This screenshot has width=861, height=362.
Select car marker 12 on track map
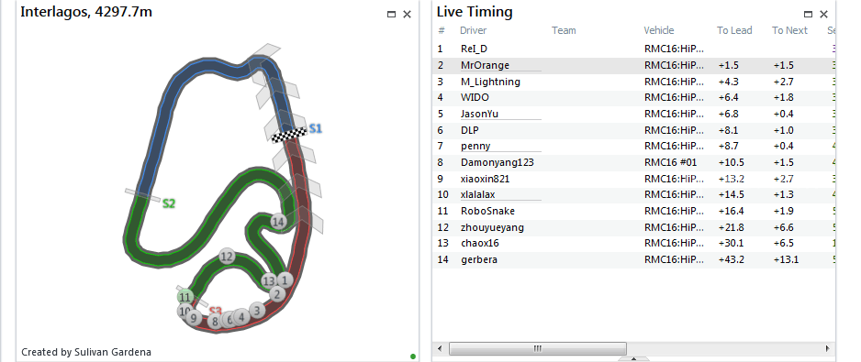[227, 256]
